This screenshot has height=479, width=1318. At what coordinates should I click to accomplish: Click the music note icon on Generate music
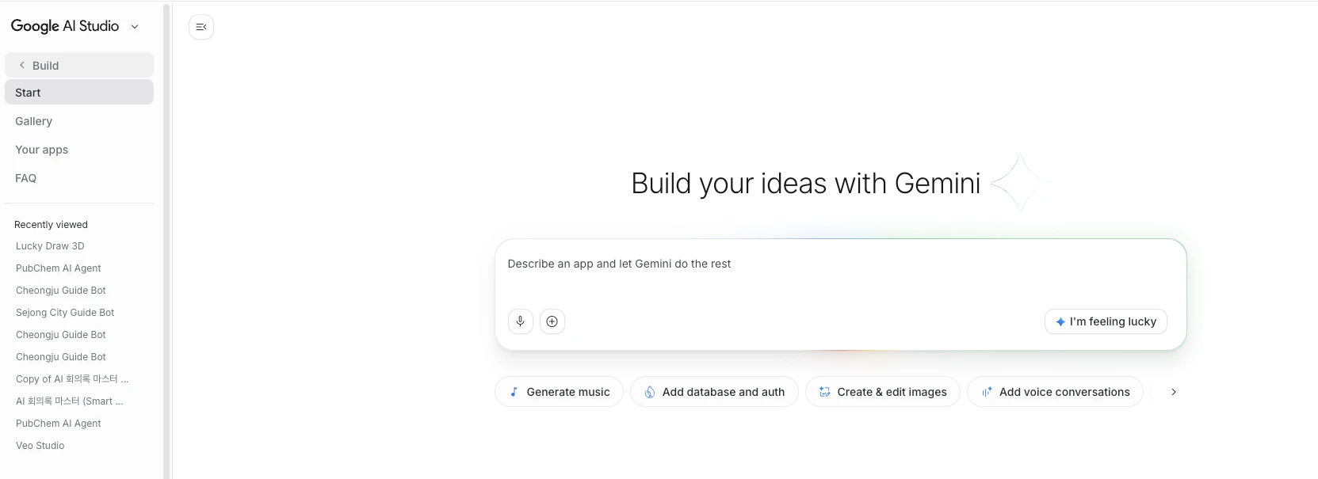coord(514,392)
